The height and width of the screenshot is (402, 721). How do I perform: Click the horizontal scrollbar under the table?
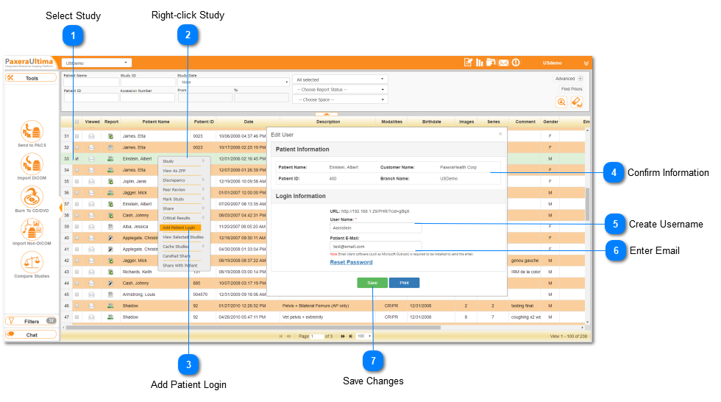click(x=253, y=328)
